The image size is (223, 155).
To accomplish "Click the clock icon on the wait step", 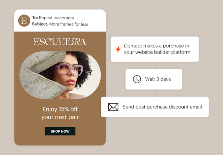I will click(137, 79).
